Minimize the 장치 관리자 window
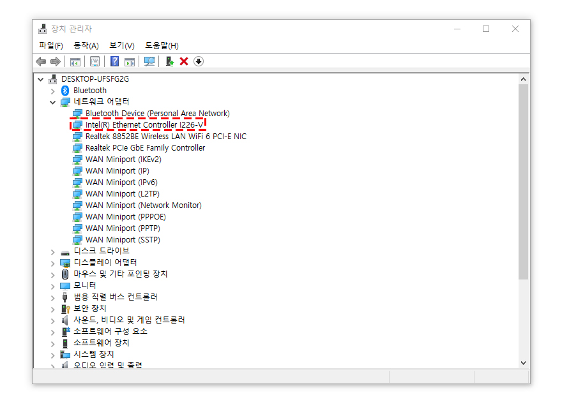The height and width of the screenshot is (402, 562). pyautogui.click(x=457, y=29)
